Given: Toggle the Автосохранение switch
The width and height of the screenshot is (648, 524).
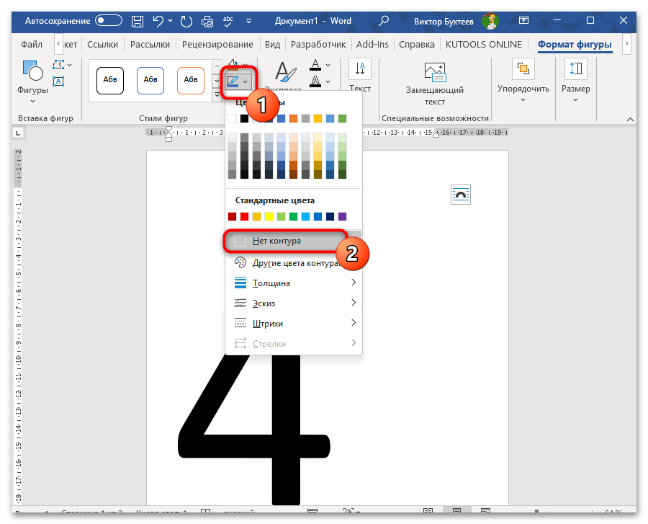Looking at the screenshot, I should click(x=109, y=21).
